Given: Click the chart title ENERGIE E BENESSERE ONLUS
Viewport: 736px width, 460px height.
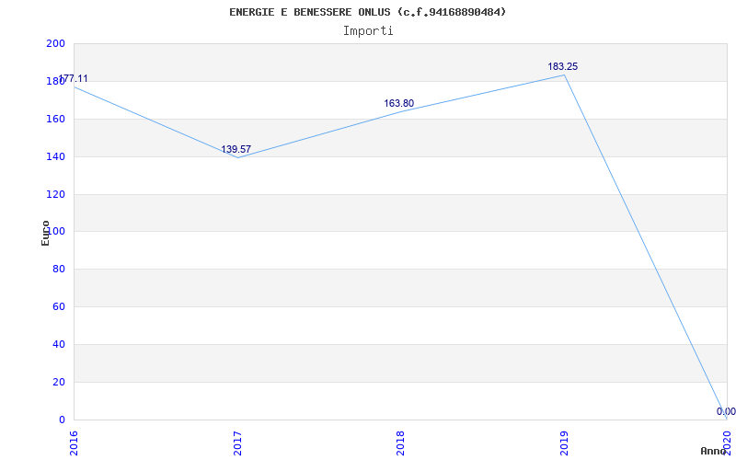Looking at the screenshot, I should (x=368, y=12).
